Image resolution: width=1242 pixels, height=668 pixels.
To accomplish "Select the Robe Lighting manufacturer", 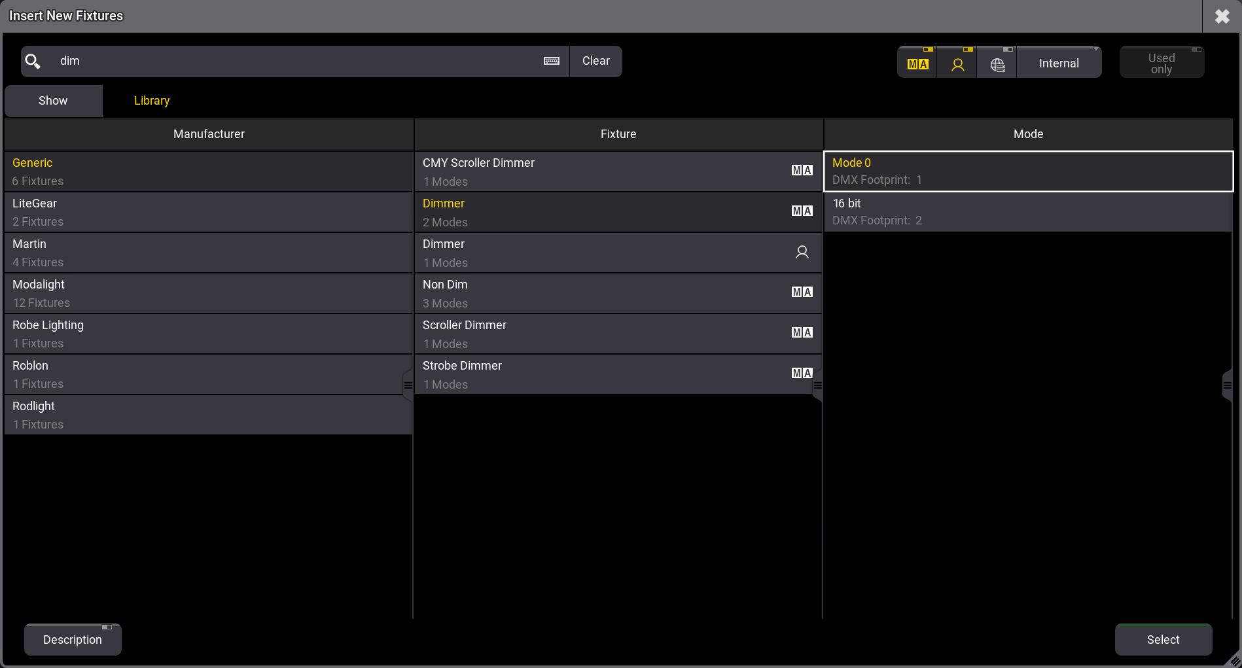I will pyautogui.click(x=209, y=334).
